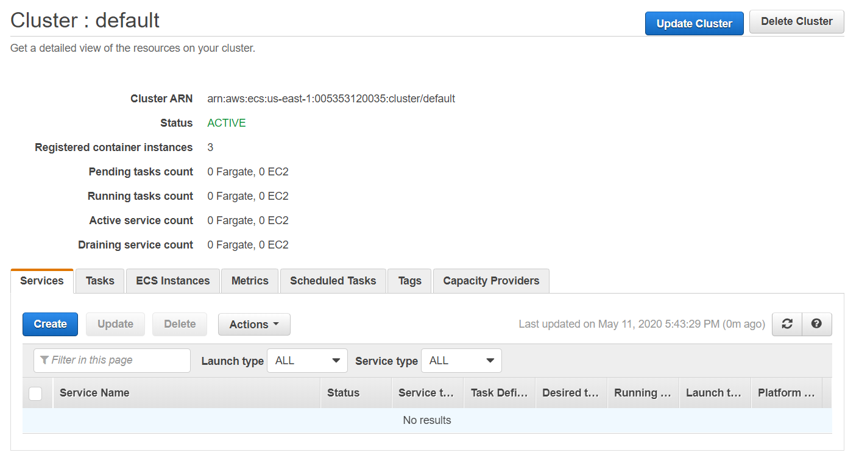Click the Update Cluster button
This screenshot has height=469, width=859.
coord(695,24)
